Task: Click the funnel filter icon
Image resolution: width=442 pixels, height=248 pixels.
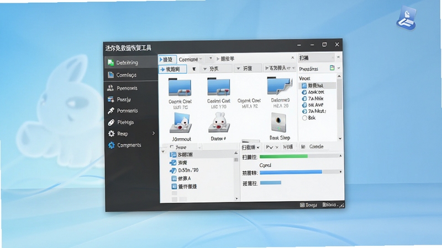Action: tap(194, 69)
